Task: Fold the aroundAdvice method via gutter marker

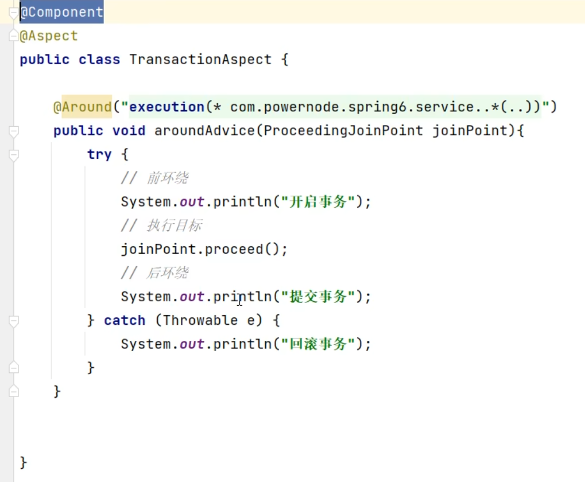Action: click(13, 131)
